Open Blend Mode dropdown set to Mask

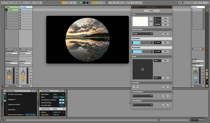point(59,94)
